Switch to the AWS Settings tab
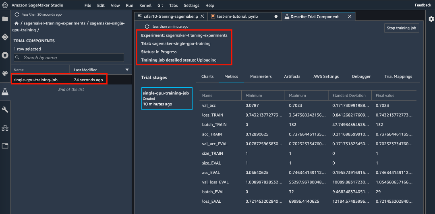 [x=326, y=76]
